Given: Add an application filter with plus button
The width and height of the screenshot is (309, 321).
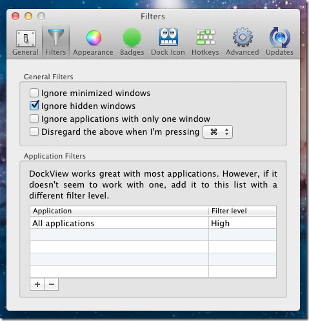Looking at the screenshot, I should point(37,284).
